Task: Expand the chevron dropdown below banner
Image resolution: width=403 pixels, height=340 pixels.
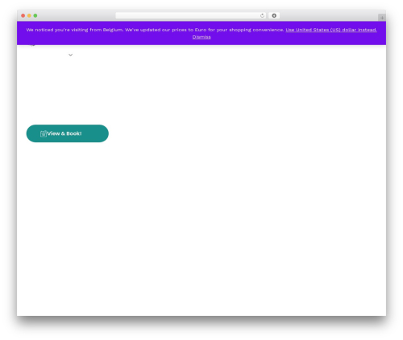Action: tap(70, 55)
